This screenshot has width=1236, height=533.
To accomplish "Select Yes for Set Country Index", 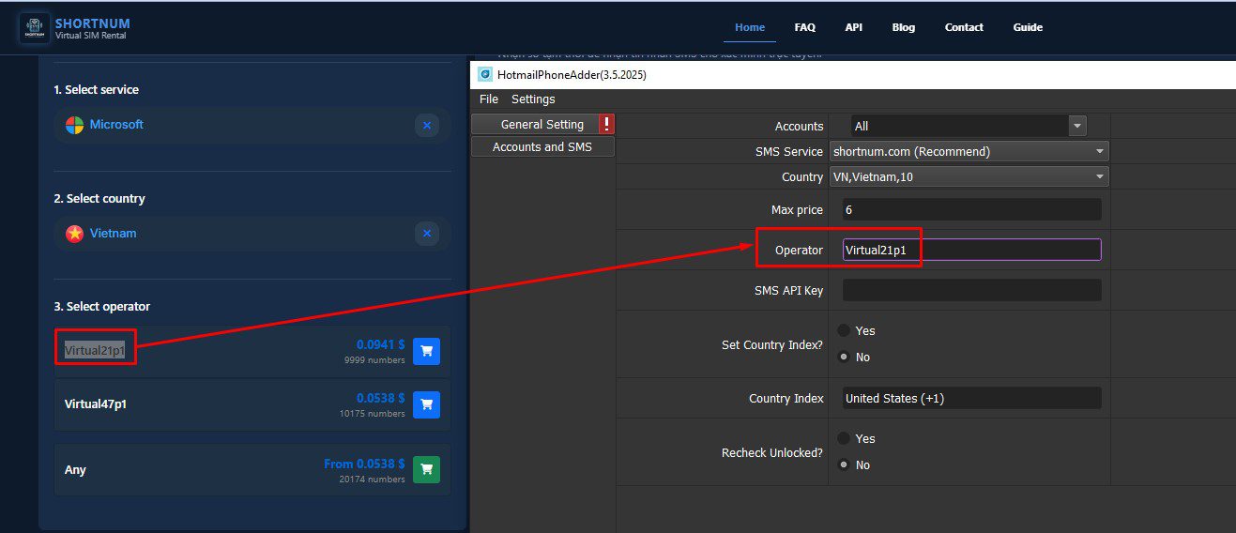I will point(844,330).
